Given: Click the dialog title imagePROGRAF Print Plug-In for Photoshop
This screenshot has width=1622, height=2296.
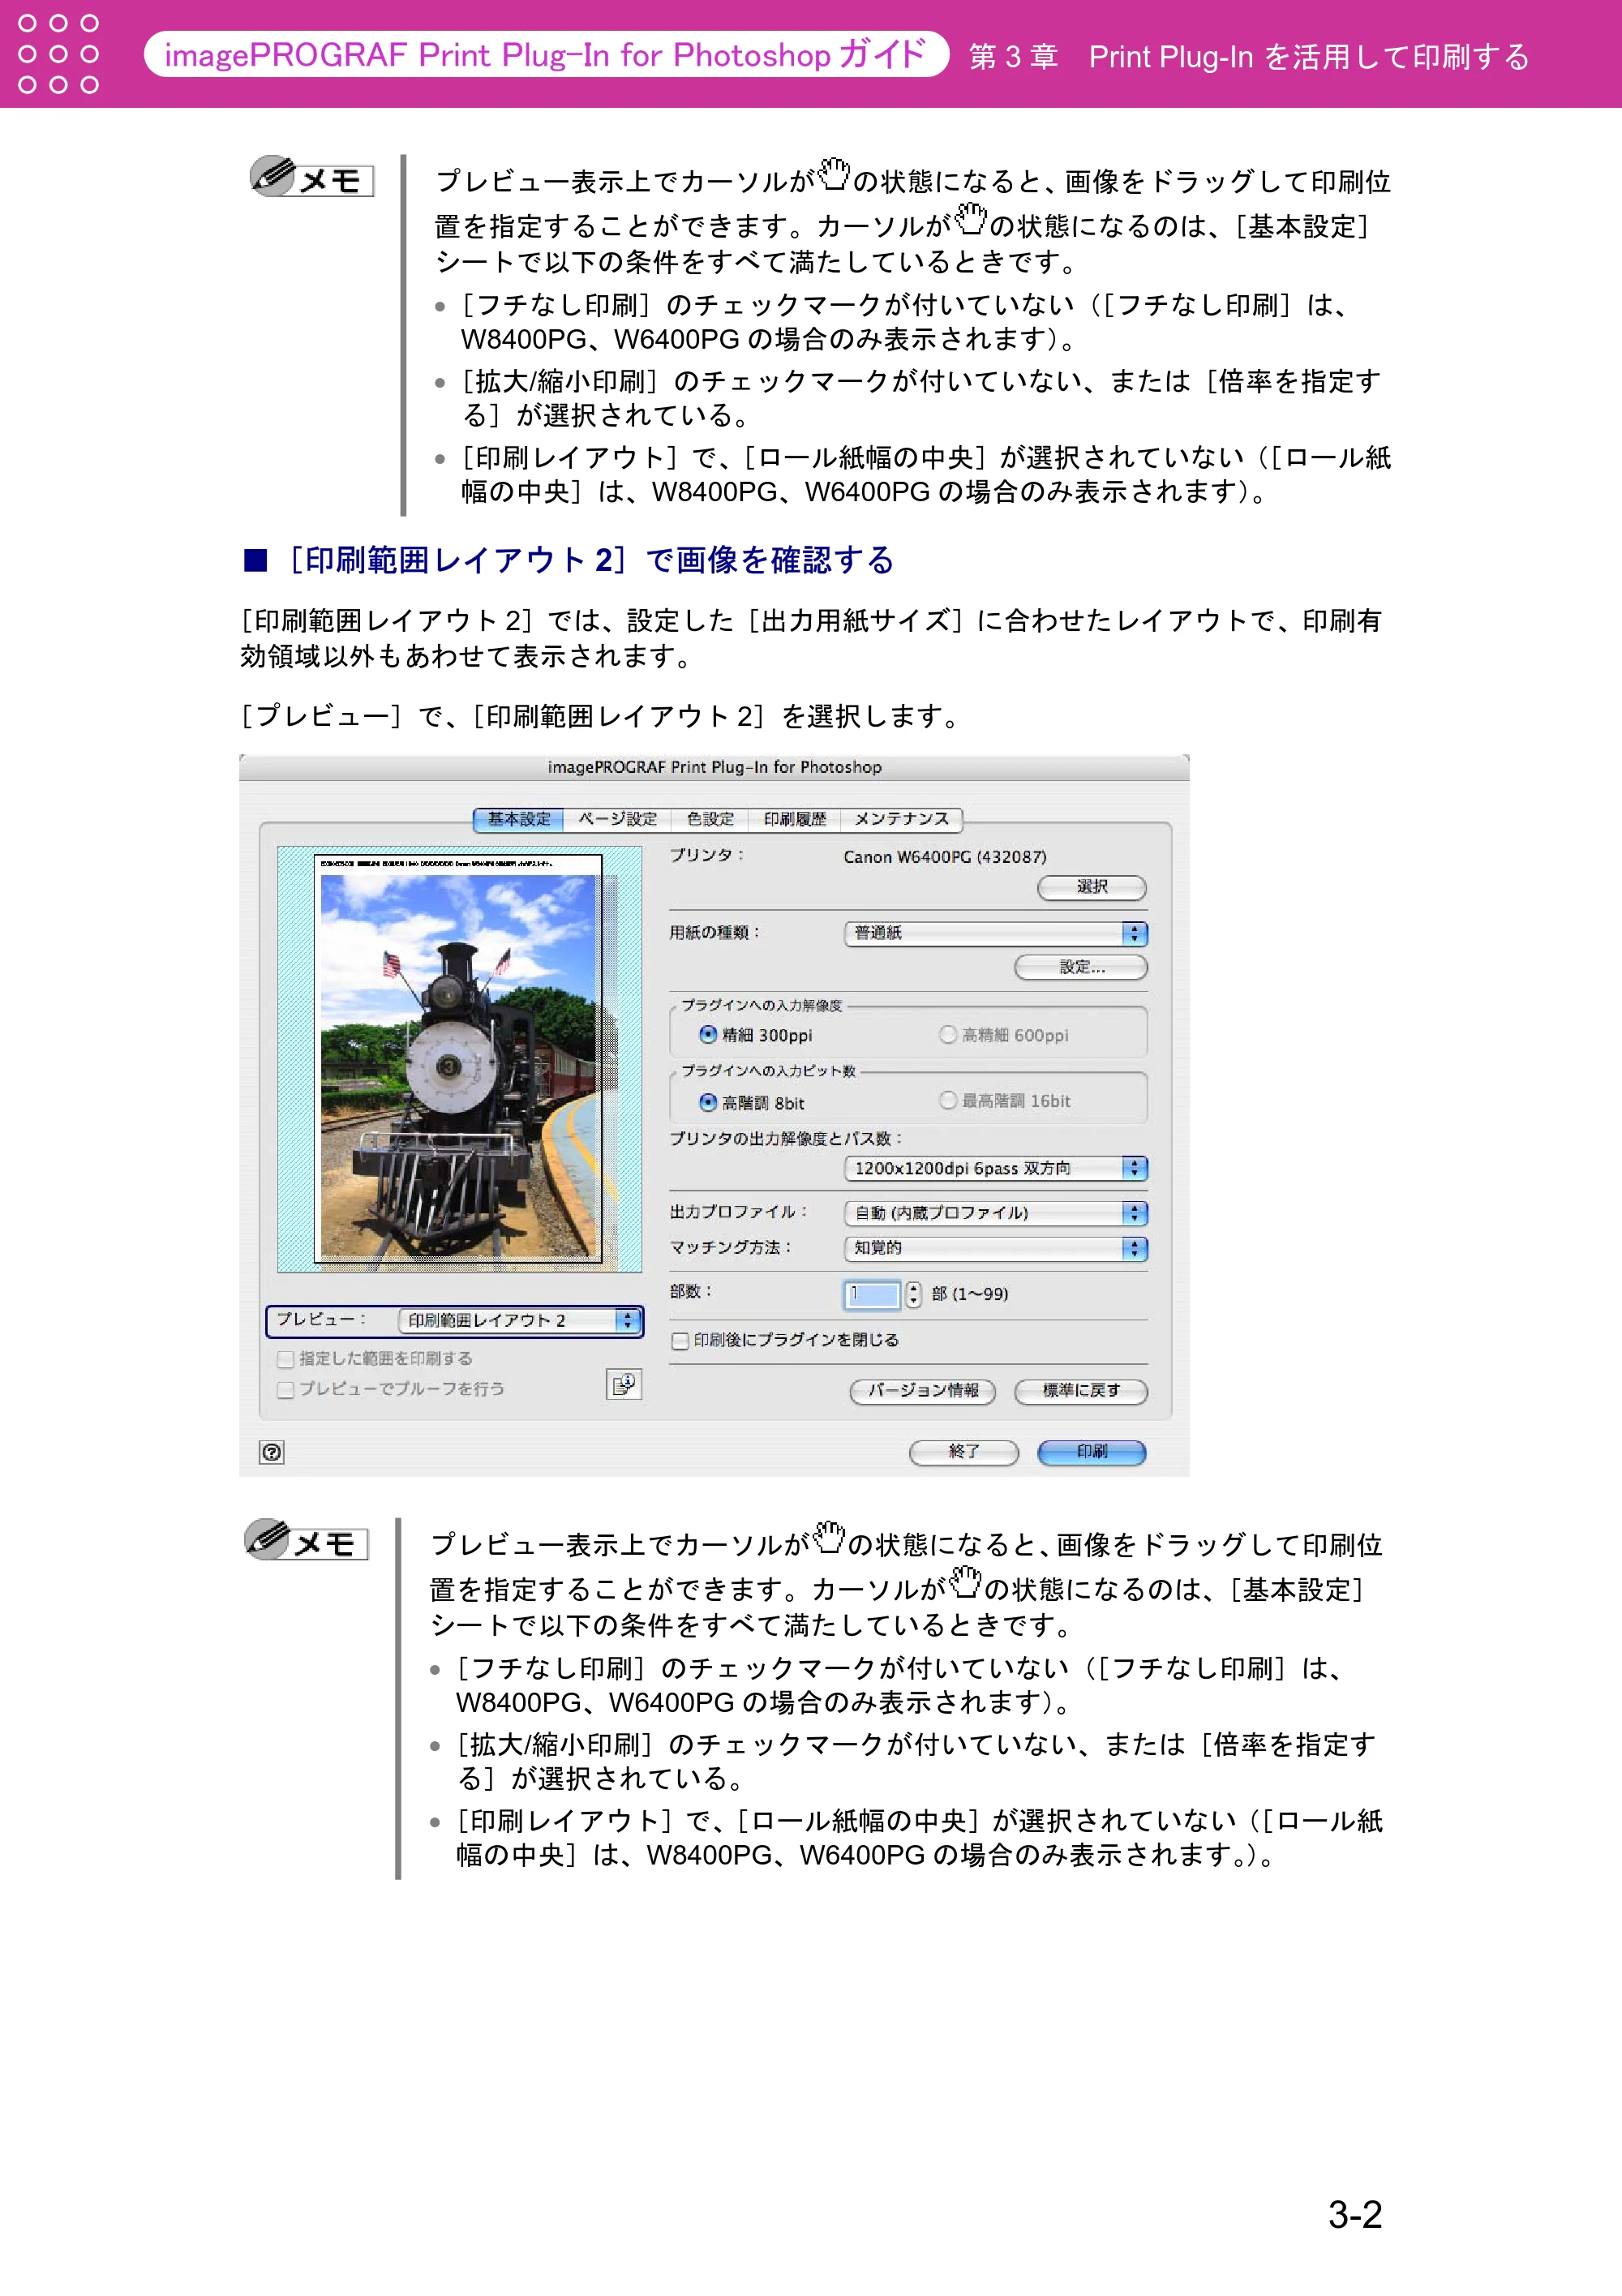Looking at the screenshot, I should 714,767.
